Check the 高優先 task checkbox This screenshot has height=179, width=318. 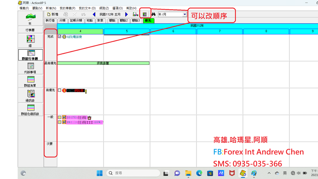pos(60,90)
